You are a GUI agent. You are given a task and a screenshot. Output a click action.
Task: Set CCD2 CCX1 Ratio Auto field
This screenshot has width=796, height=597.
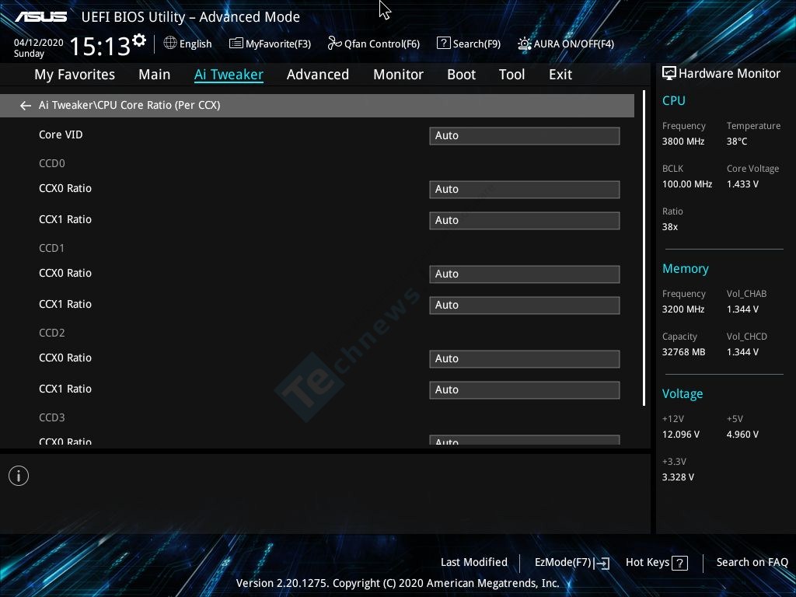tap(525, 390)
